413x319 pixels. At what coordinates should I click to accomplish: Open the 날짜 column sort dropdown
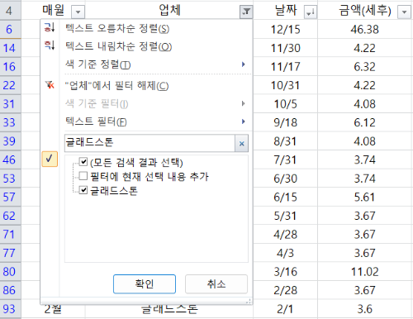coord(311,12)
